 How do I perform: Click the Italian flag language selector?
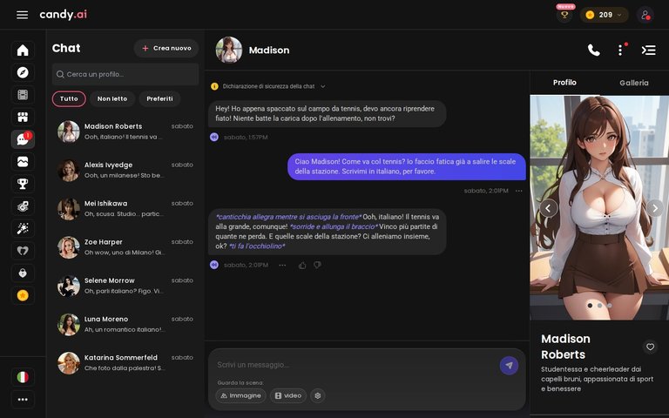(23, 377)
